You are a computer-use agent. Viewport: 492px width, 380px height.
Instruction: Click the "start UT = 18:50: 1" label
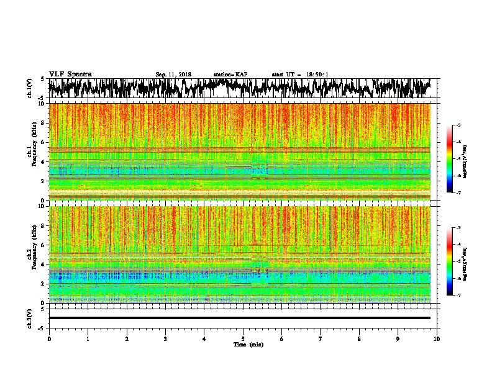(x=300, y=75)
